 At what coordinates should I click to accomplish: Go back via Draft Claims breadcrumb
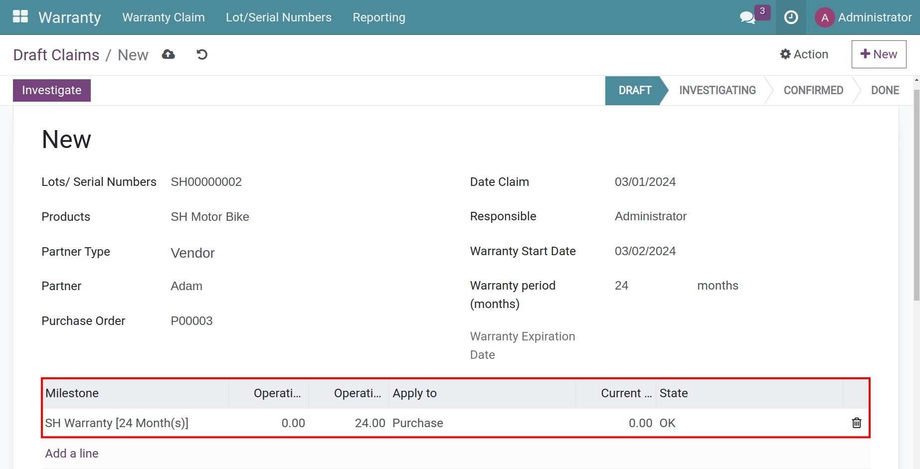point(56,54)
